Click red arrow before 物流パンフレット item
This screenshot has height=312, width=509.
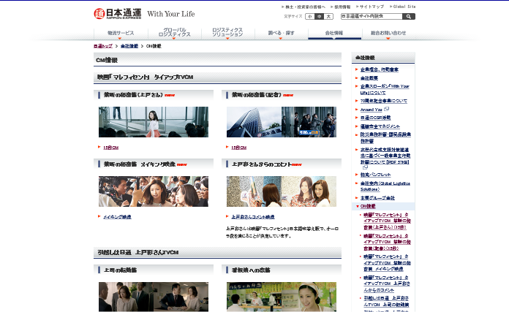pyautogui.click(x=357, y=175)
